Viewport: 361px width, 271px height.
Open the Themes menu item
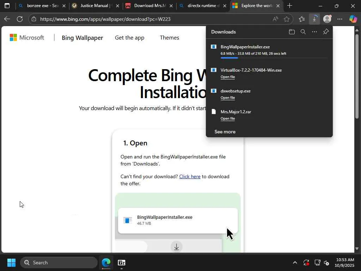[169, 37]
